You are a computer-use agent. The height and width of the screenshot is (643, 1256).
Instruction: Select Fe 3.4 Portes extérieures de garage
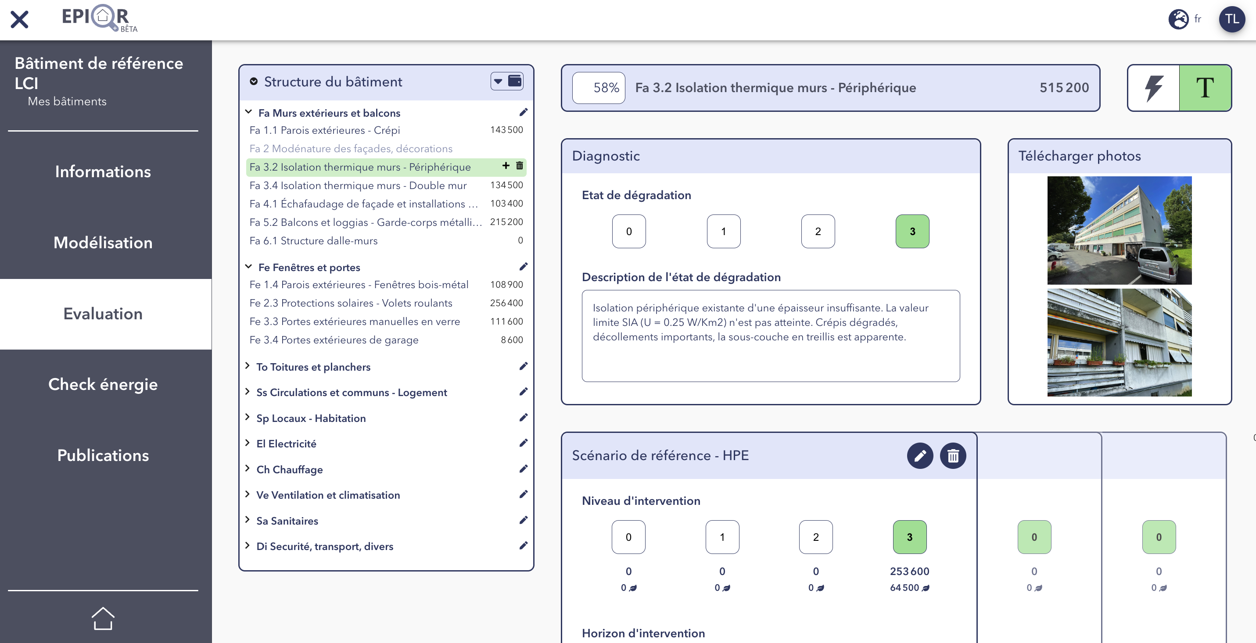386,340
